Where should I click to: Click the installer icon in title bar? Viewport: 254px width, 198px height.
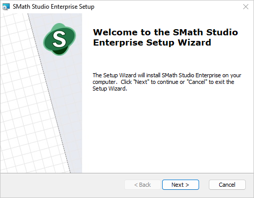6,7
